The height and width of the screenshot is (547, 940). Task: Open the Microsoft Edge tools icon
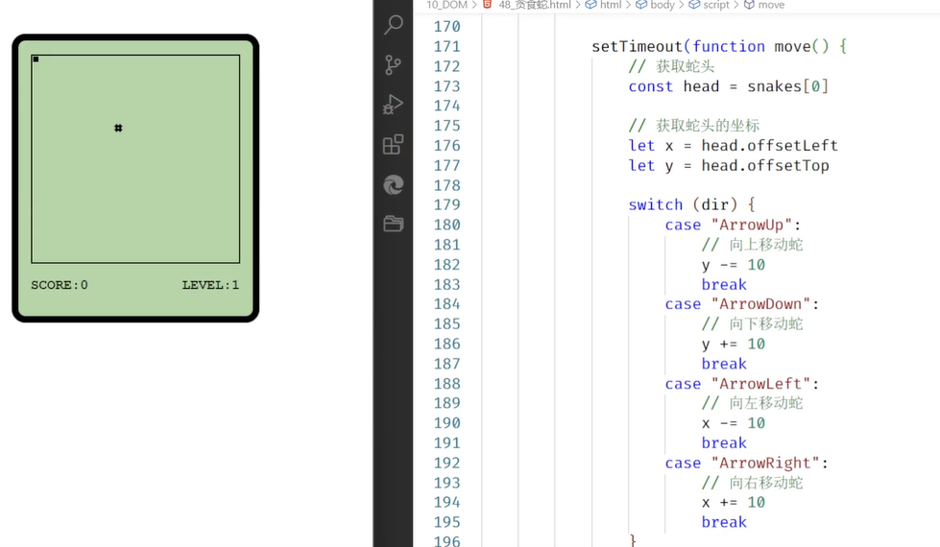coord(394,184)
